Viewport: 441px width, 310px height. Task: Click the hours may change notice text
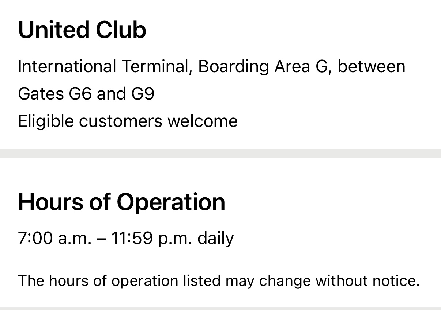[x=219, y=281]
